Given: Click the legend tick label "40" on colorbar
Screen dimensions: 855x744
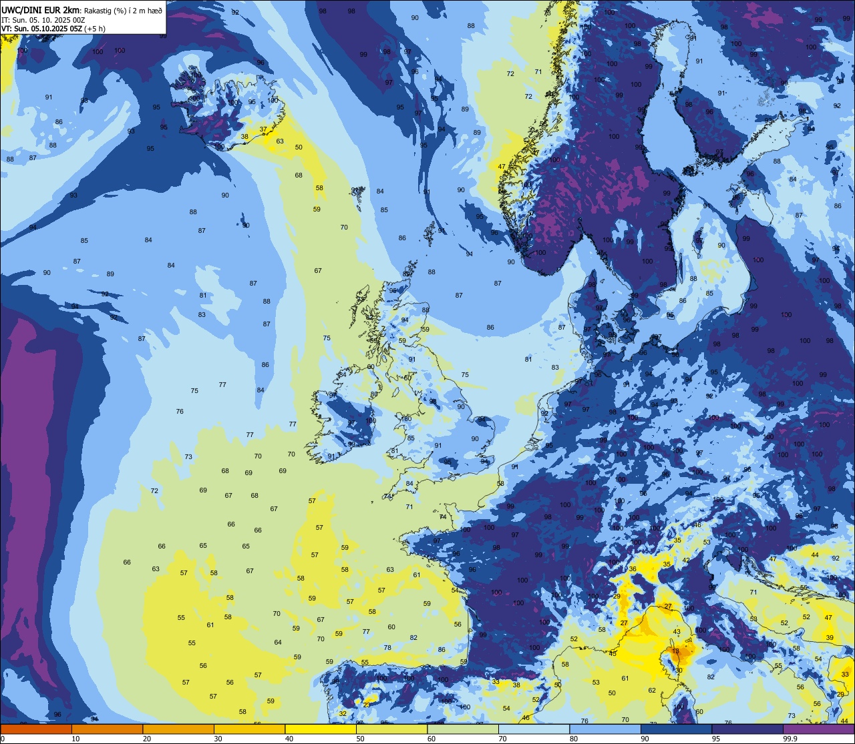Looking at the screenshot, I should pos(289,739).
